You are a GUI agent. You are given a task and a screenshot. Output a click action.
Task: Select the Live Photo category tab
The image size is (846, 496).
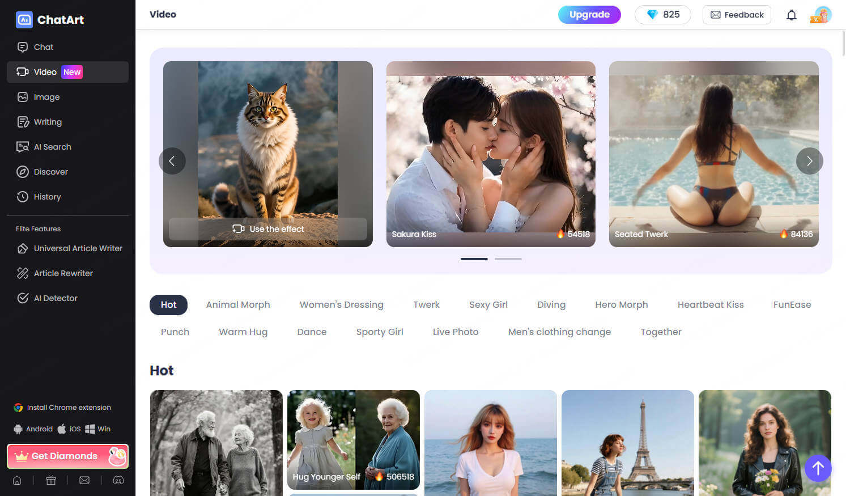[456, 332]
